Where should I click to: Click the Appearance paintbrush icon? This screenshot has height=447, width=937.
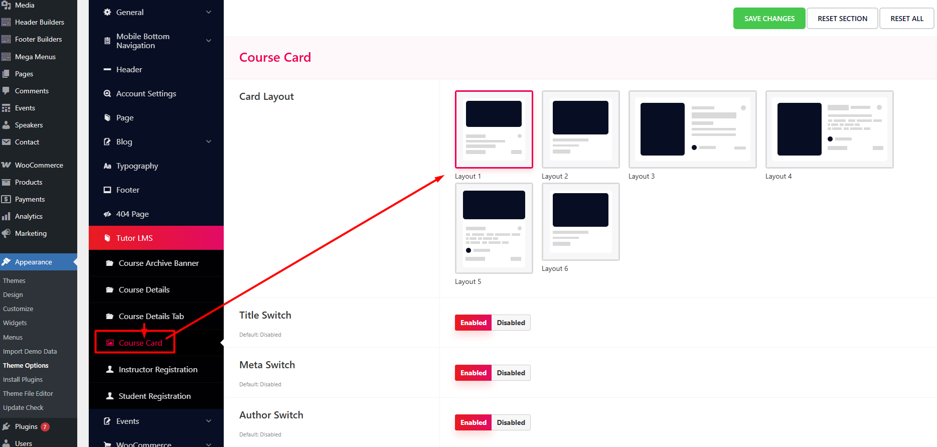[6, 262]
